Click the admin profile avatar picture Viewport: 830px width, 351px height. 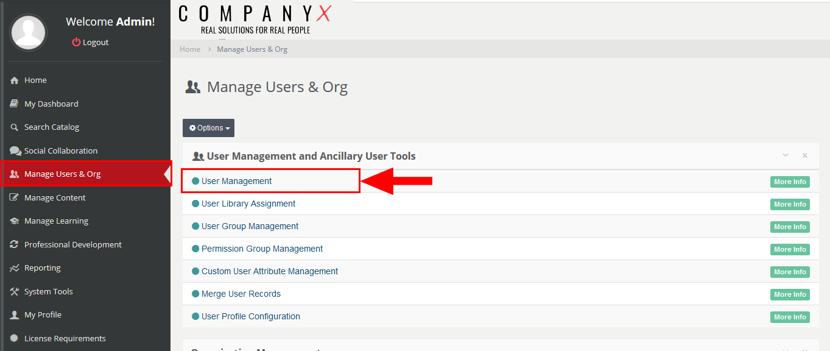[28, 32]
